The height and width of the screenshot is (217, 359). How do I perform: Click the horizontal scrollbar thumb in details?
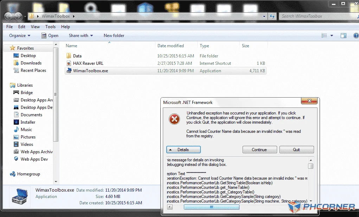tap(212, 207)
